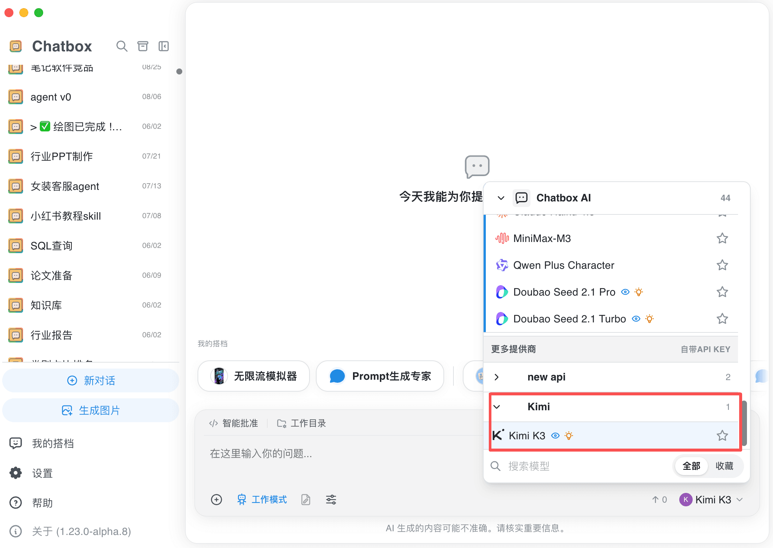773x548 pixels.
Task: Open the sliders settings icon in input toolbar
Action: (x=331, y=500)
